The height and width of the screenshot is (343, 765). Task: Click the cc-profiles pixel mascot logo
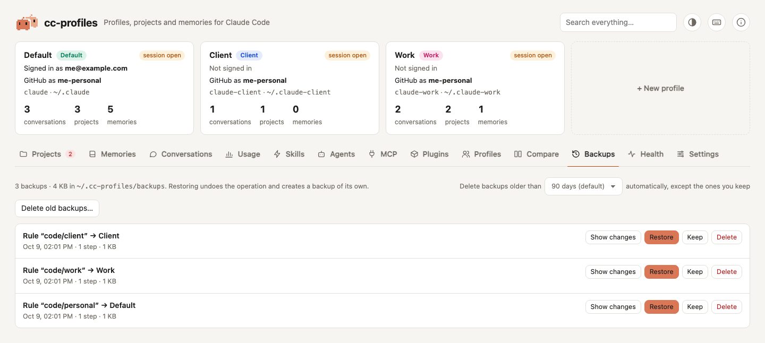click(27, 22)
